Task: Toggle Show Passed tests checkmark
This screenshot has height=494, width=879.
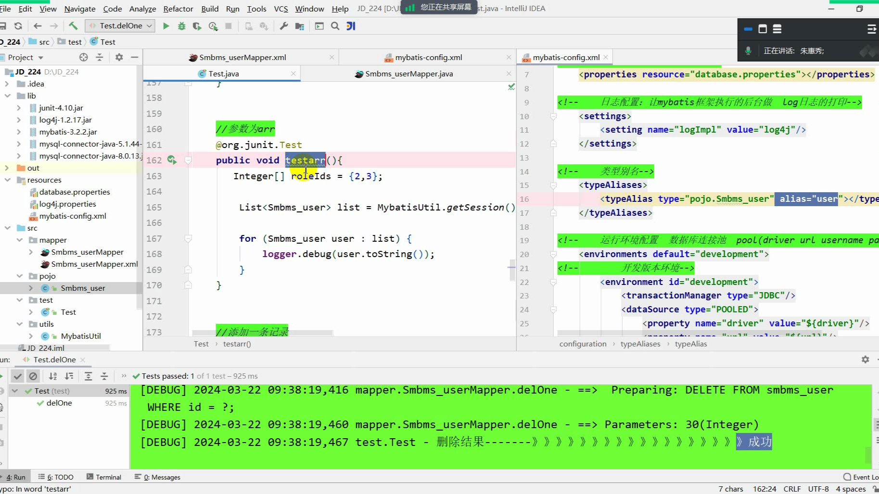Action: [x=18, y=376]
